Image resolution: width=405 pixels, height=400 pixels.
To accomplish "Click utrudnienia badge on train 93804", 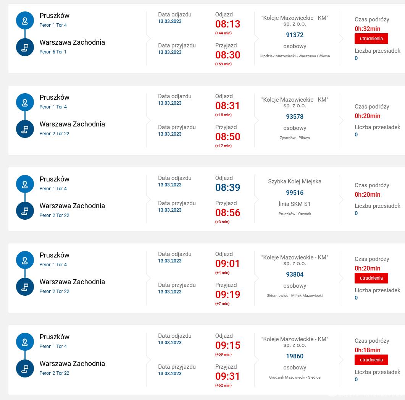I will (371, 278).
